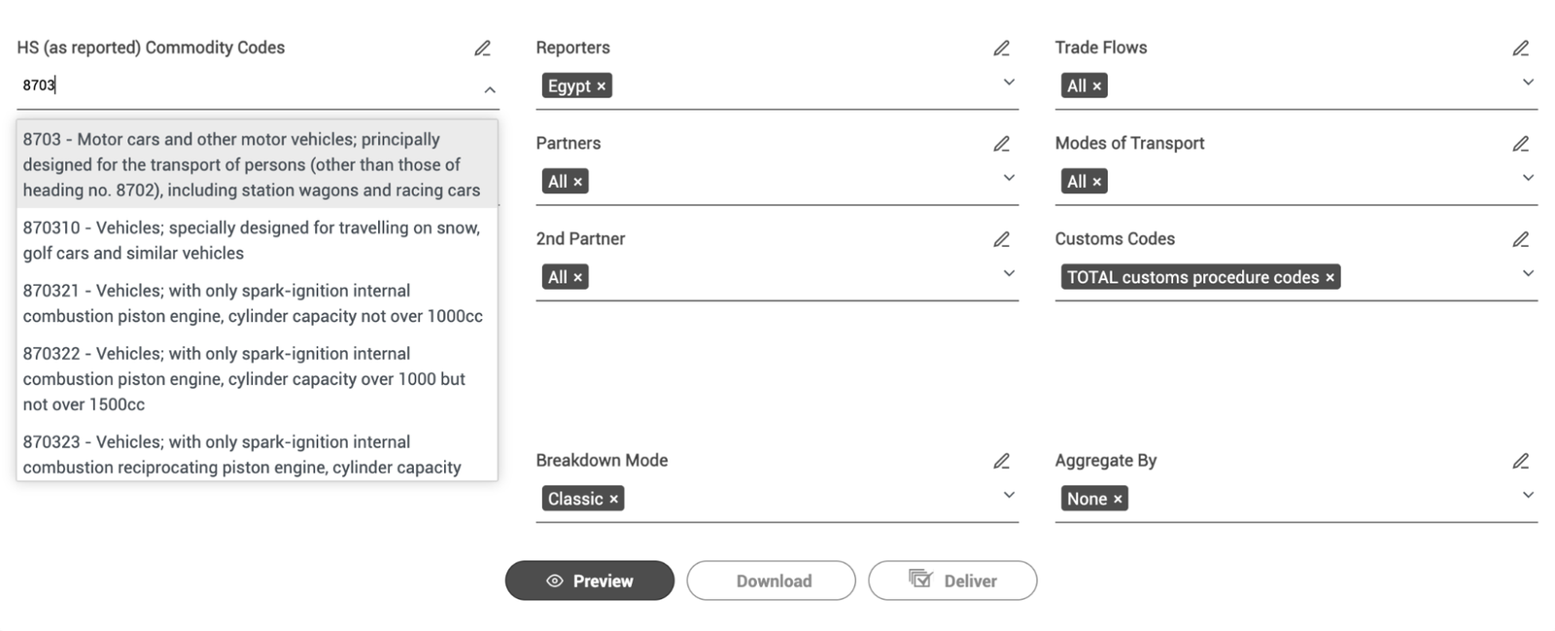This screenshot has height=631, width=1555.
Task: Click edit pencil icon next to Reporters
Action: 1001,49
